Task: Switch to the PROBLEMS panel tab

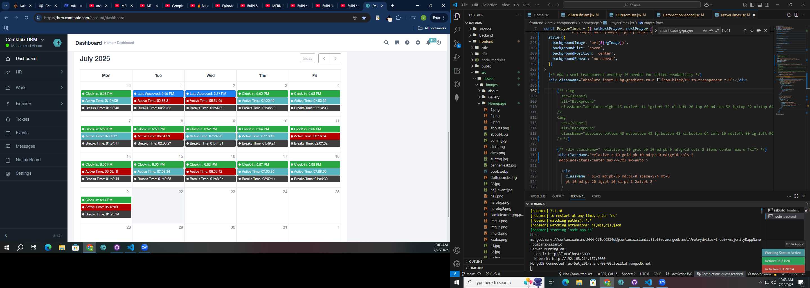Action: [x=538, y=196]
